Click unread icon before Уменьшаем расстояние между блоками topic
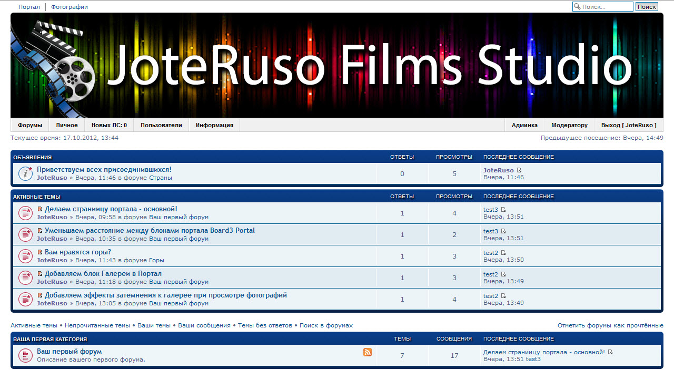This screenshot has height=370, width=674. [40, 231]
